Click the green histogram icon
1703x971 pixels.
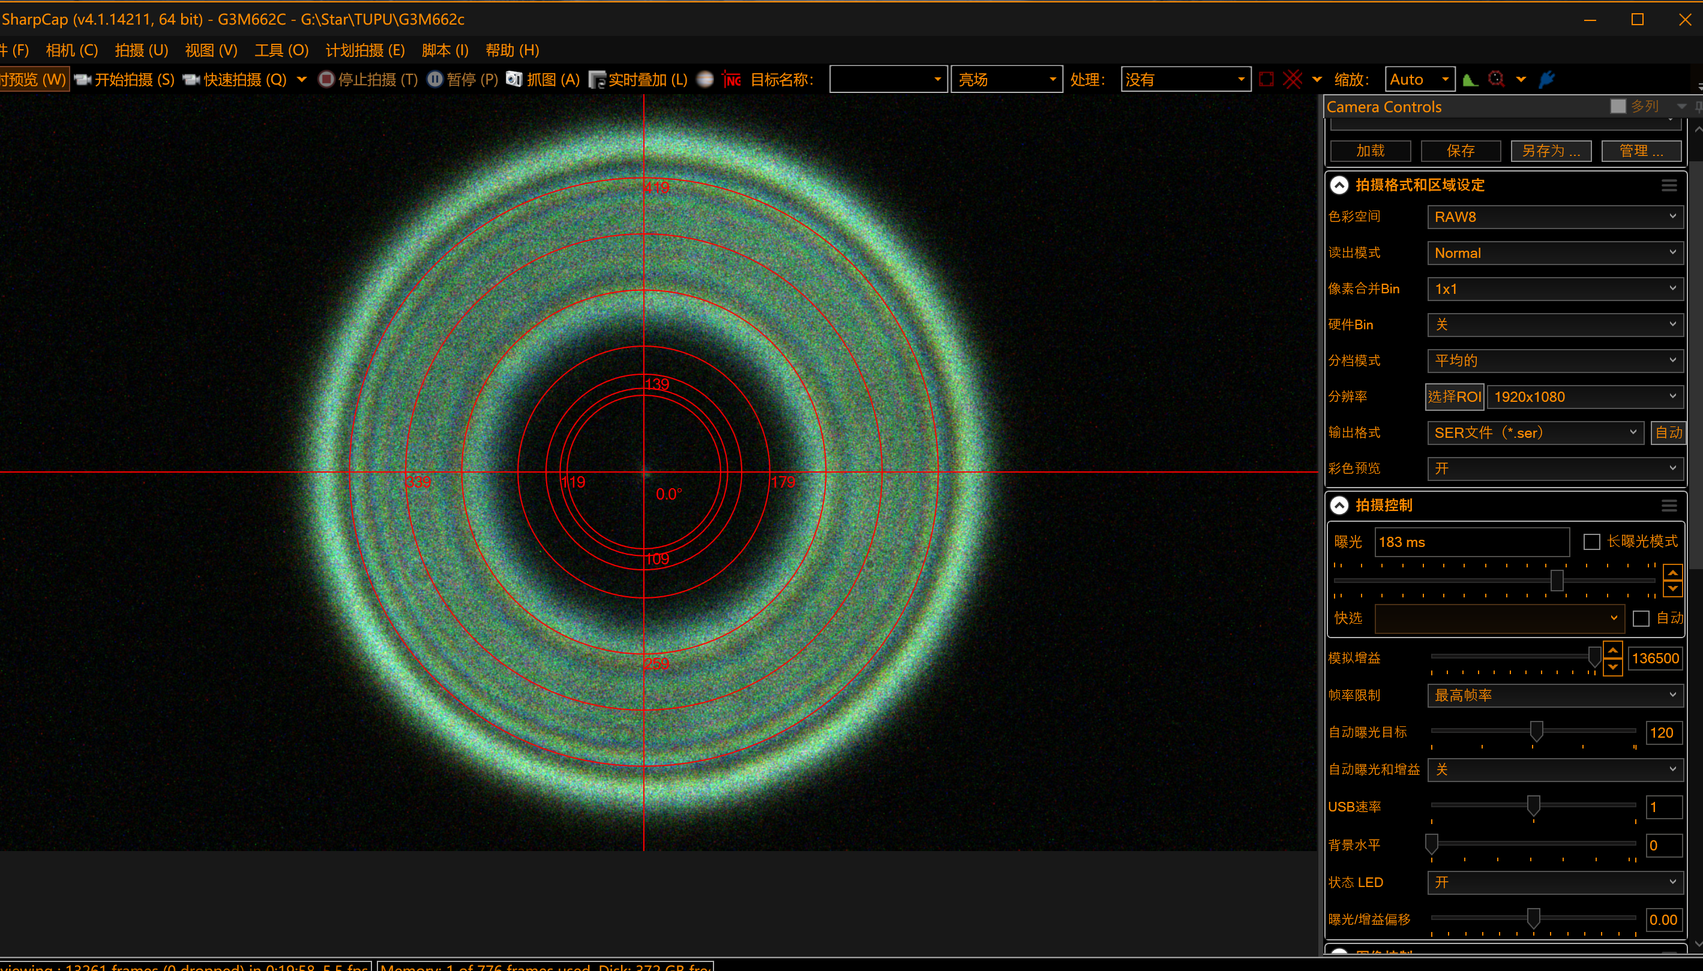1470,79
